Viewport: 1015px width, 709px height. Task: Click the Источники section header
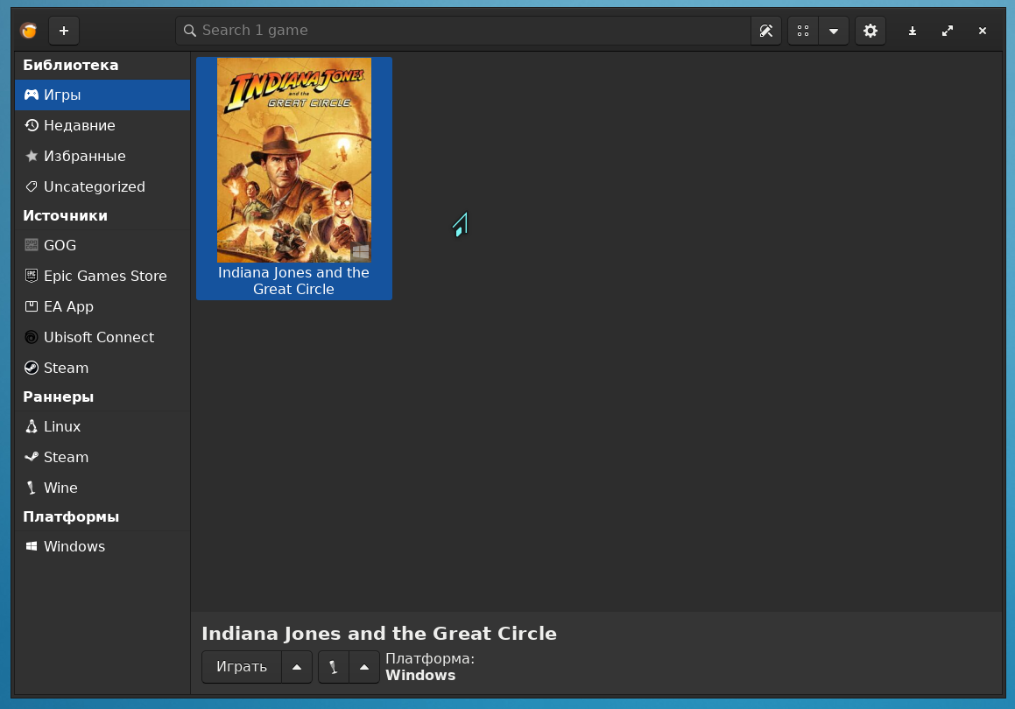pyautogui.click(x=66, y=216)
